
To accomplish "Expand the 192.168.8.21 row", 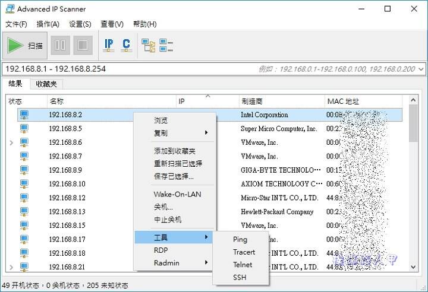I will click(11, 267).
